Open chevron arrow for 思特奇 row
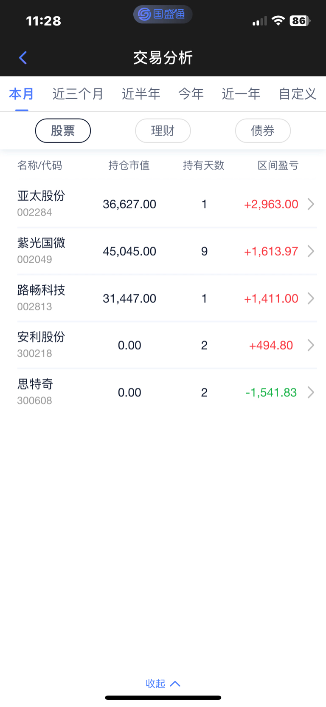Viewport: 326px width, 707px height. pyautogui.click(x=311, y=392)
